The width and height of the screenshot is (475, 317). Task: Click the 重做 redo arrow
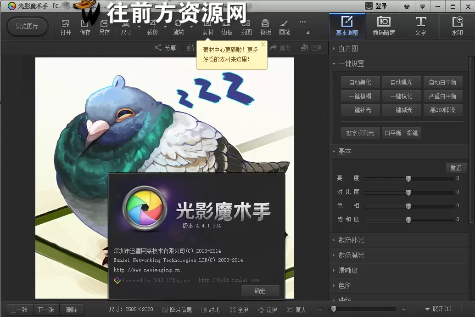280,48
